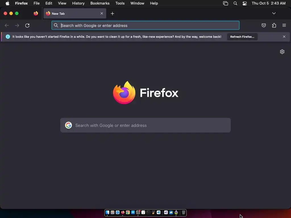
Task: Reload the current page
Action: [x=27, y=25]
